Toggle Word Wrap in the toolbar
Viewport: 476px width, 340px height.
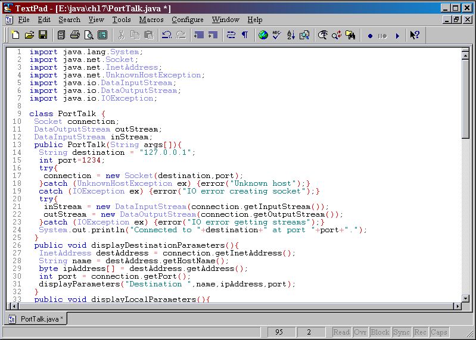tap(231, 36)
